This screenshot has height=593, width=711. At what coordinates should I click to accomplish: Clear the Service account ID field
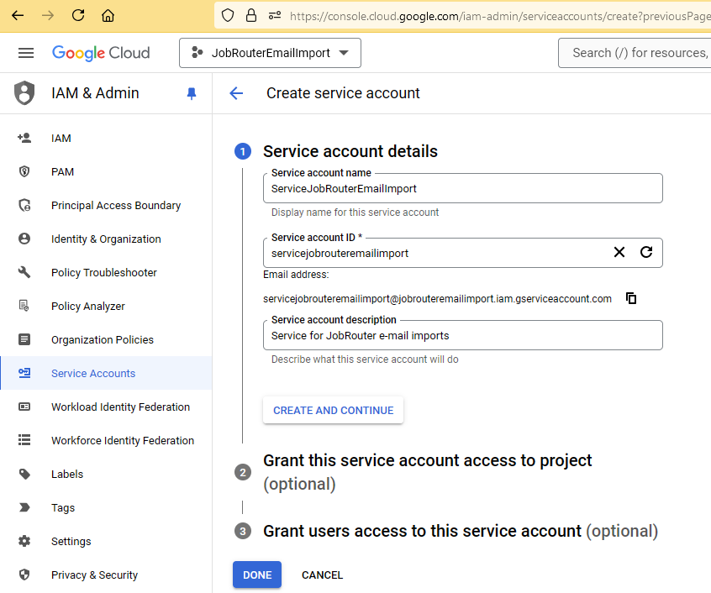pyautogui.click(x=619, y=252)
